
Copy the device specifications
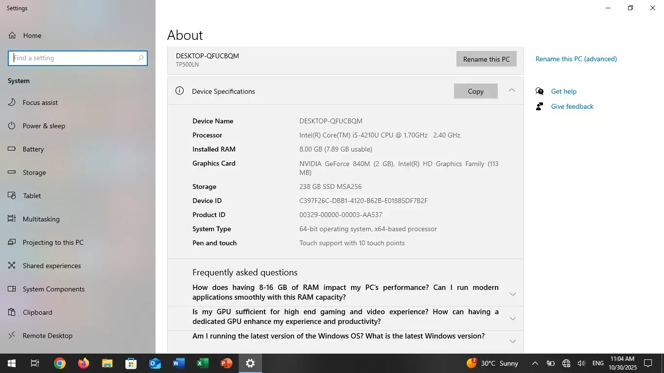(x=475, y=91)
